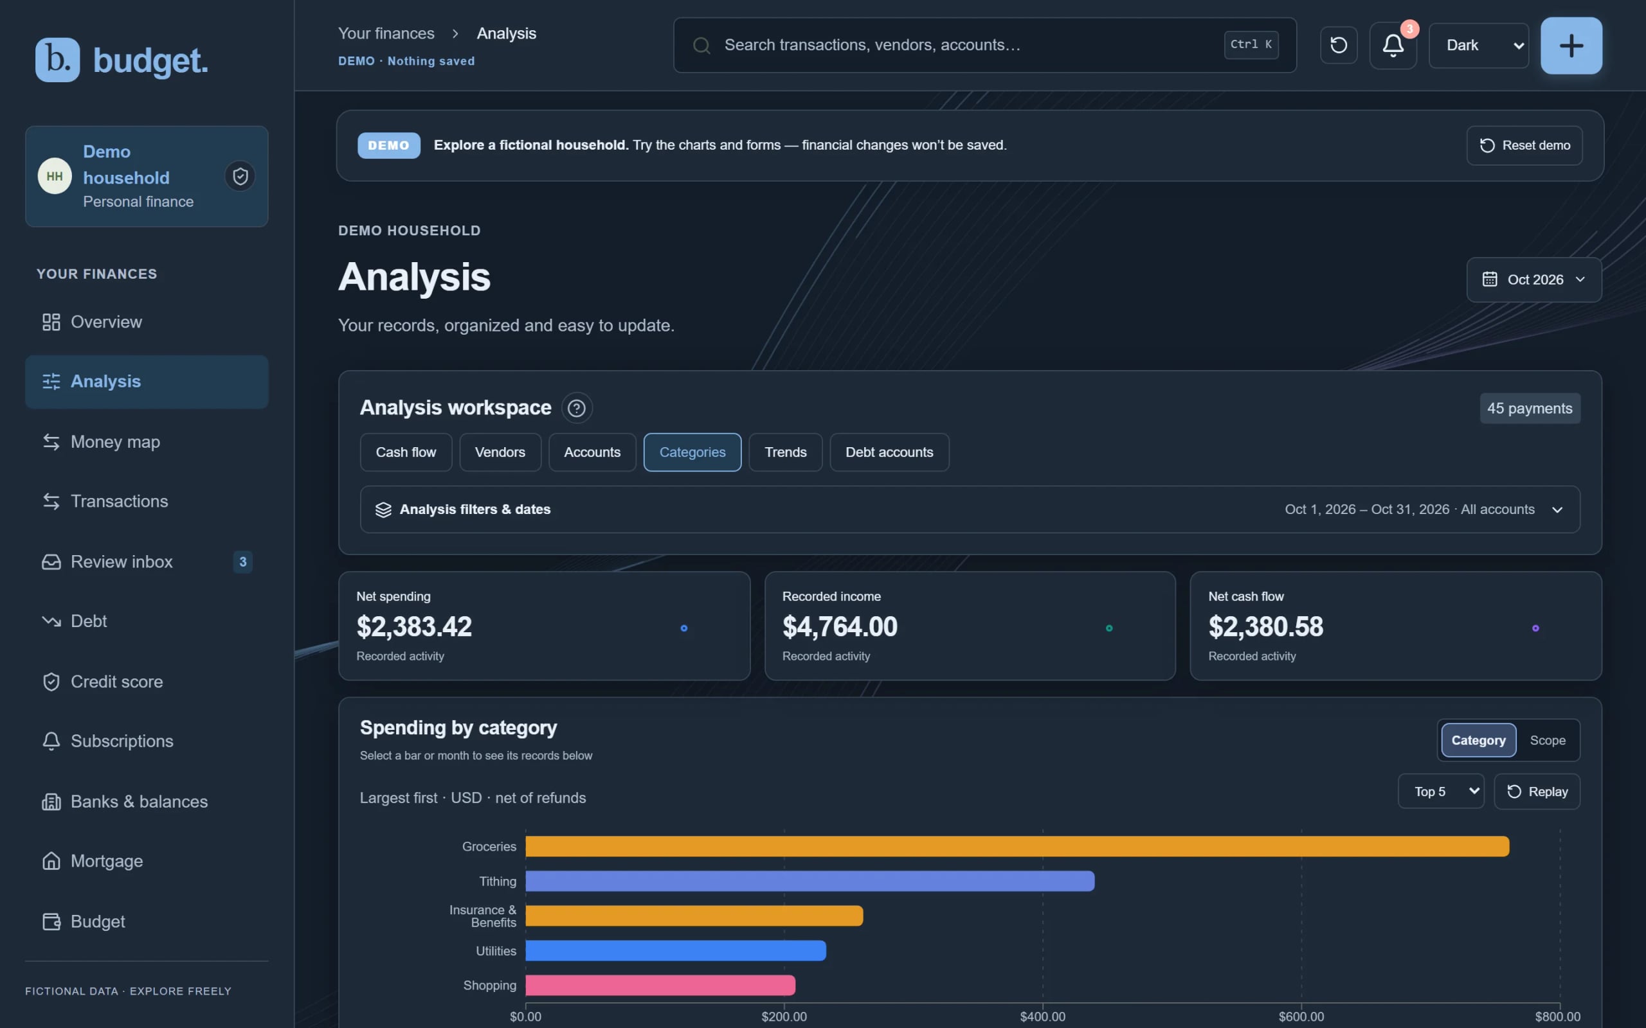Click the Mortgage house icon
1646x1028 pixels.
[x=51, y=862]
